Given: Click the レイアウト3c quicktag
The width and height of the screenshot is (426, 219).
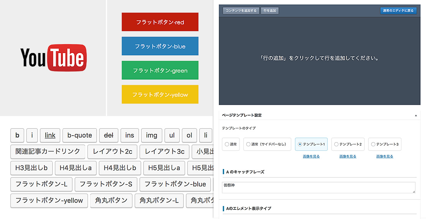Looking at the screenshot, I should (x=165, y=151).
